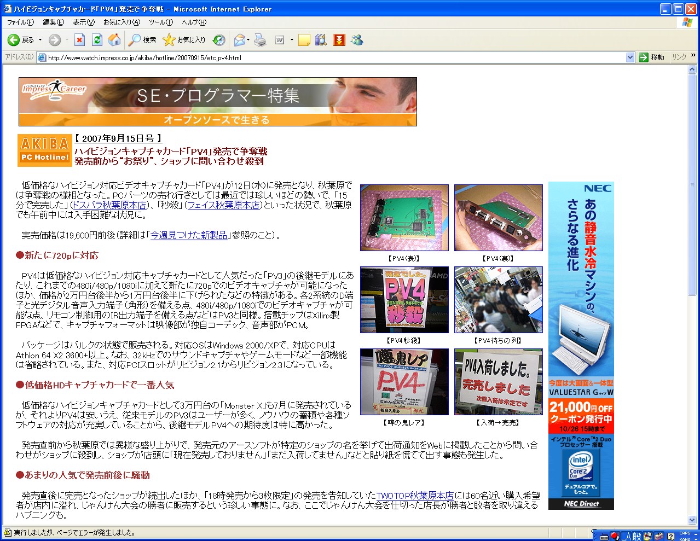The image size is (700, 541).
Task: Click in the address bar URL field
Action: coord(335,57)
